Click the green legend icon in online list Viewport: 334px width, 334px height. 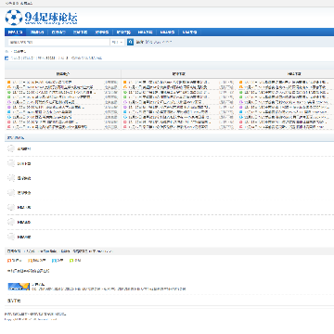(x=71, y=261)
